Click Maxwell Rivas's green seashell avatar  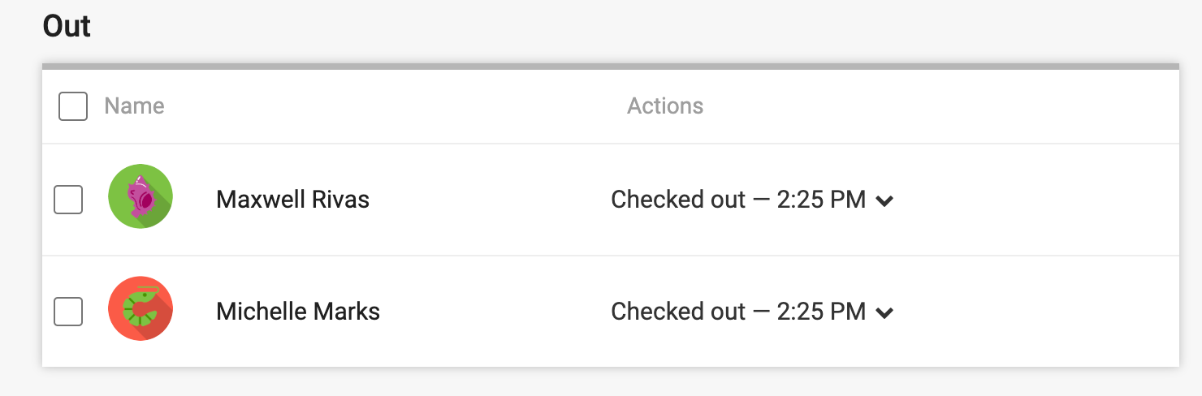141,196
